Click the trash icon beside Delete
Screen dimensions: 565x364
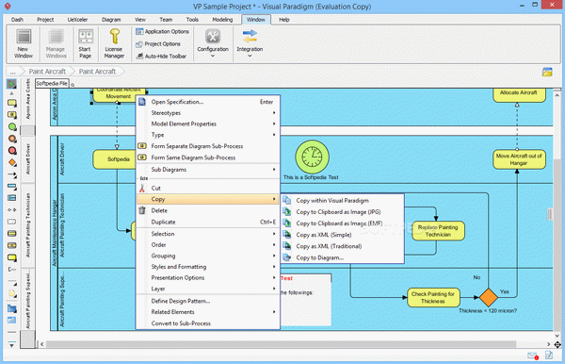click(142, 210)
